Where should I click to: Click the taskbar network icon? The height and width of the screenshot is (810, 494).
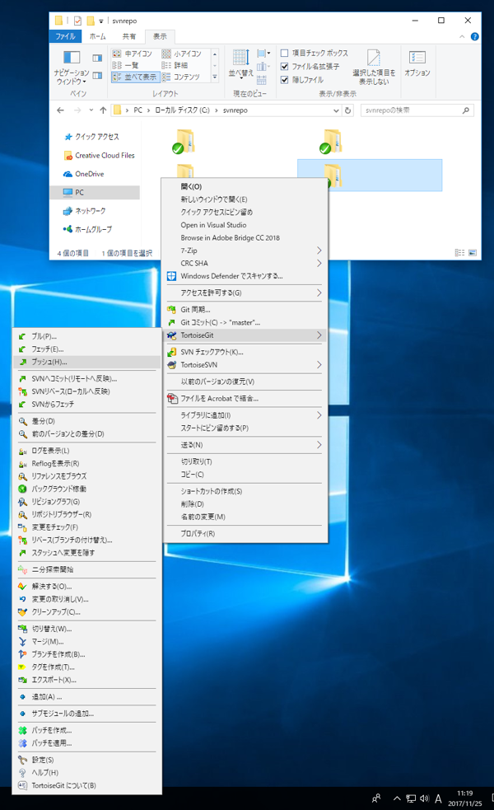pyautogui.click(x=411, y=798)
